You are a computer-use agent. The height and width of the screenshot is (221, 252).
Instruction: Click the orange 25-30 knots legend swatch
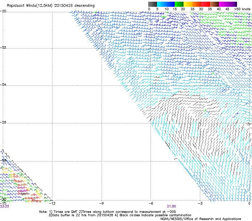(x=197, y=4)
